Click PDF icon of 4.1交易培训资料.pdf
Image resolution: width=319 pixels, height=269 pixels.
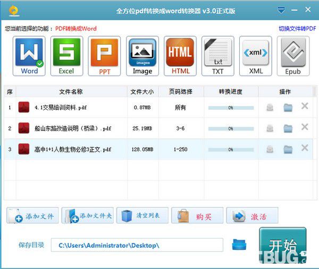24,107
